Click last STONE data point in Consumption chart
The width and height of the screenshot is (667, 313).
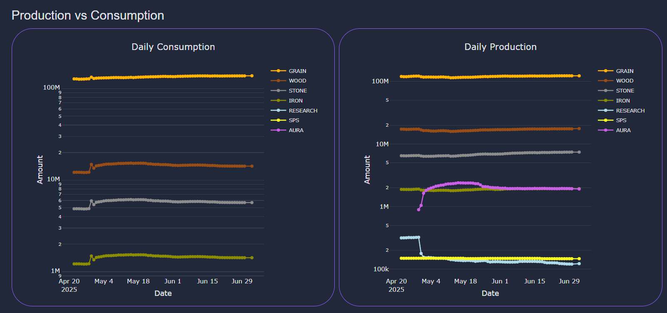(x=252, y=203)
